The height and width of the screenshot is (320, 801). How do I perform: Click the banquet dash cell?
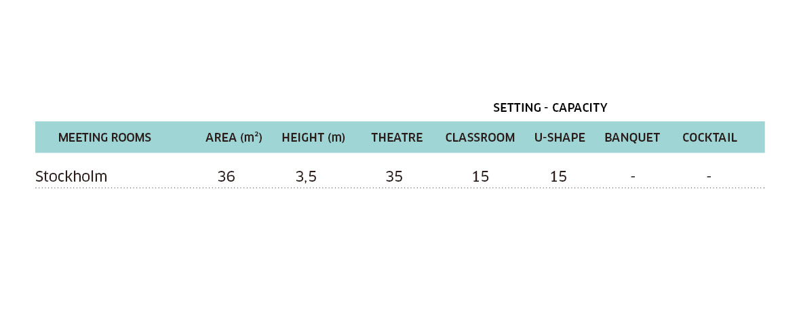click(633, 176)
